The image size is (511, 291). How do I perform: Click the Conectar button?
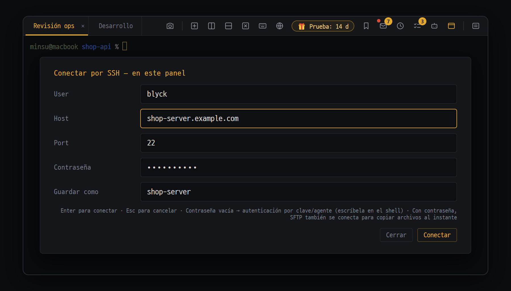pyautogui.click(x=437, y=235)
